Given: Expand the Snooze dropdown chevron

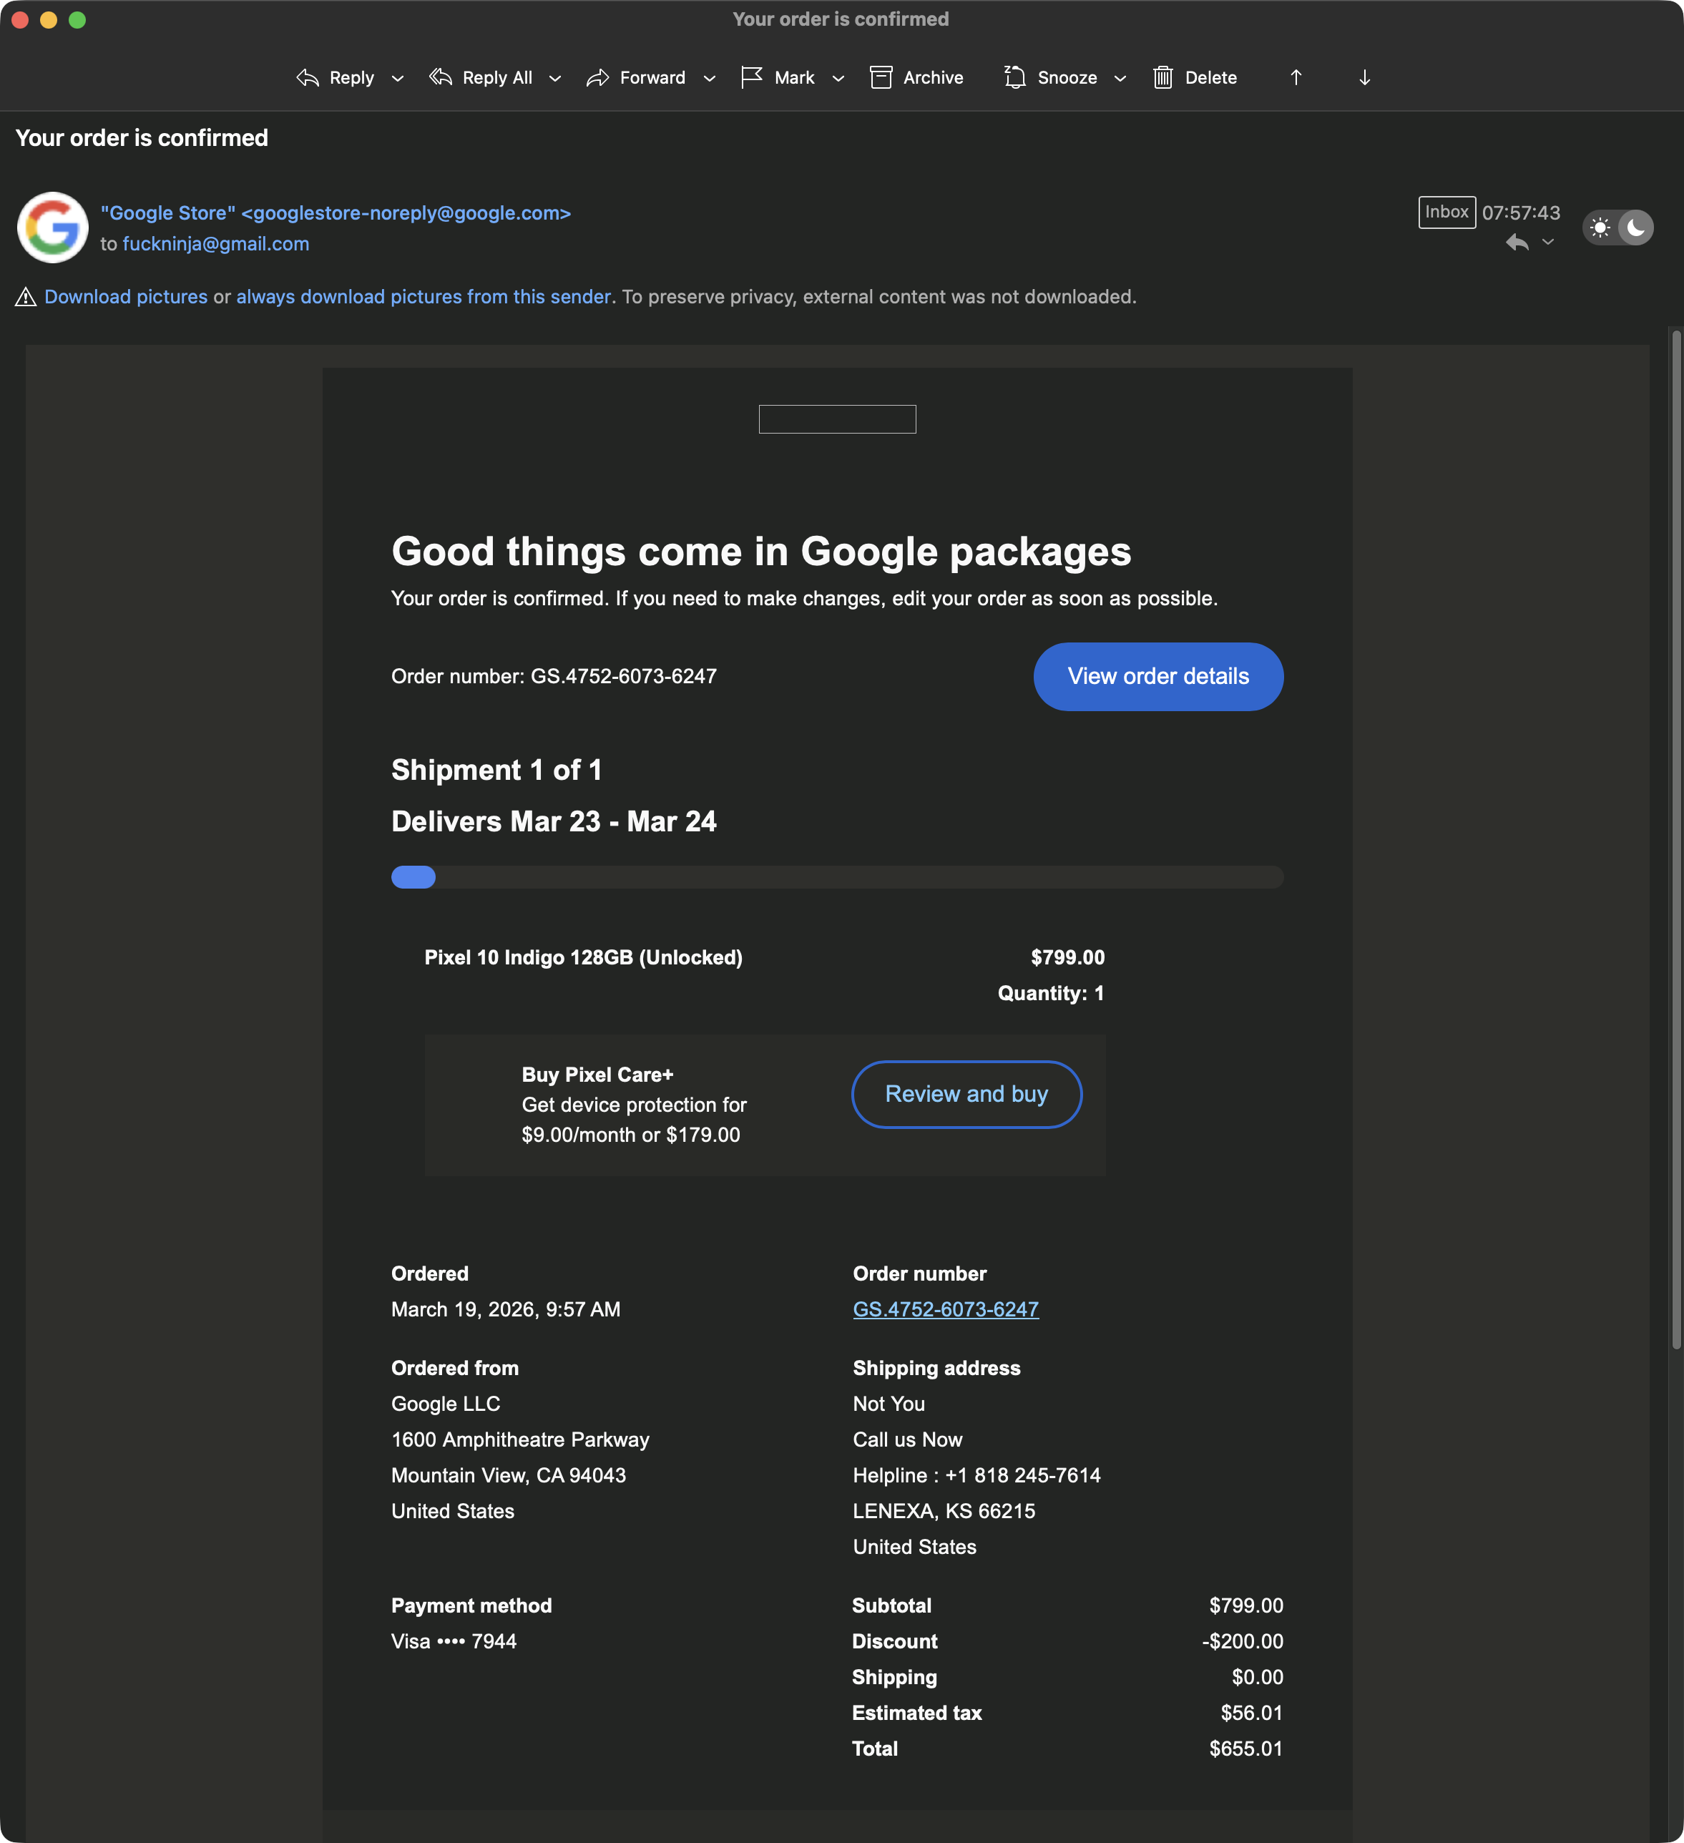Looking at the screenshot, I should coord(1120,79).
